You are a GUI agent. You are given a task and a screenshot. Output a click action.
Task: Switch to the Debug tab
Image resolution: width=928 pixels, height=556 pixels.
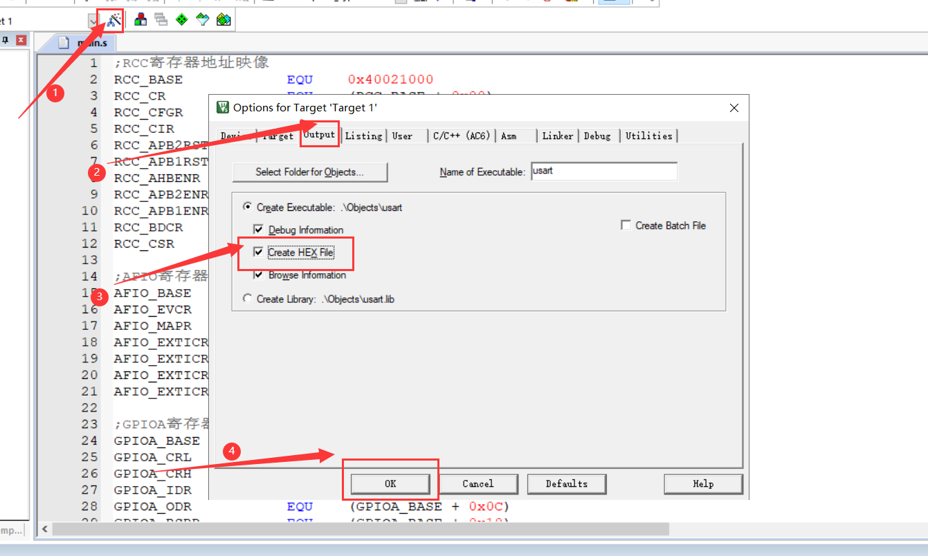(597, 136)
